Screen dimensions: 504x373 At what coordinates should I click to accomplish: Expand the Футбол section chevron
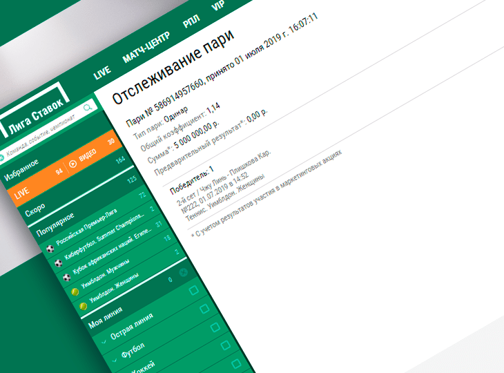tap(114, 359)
